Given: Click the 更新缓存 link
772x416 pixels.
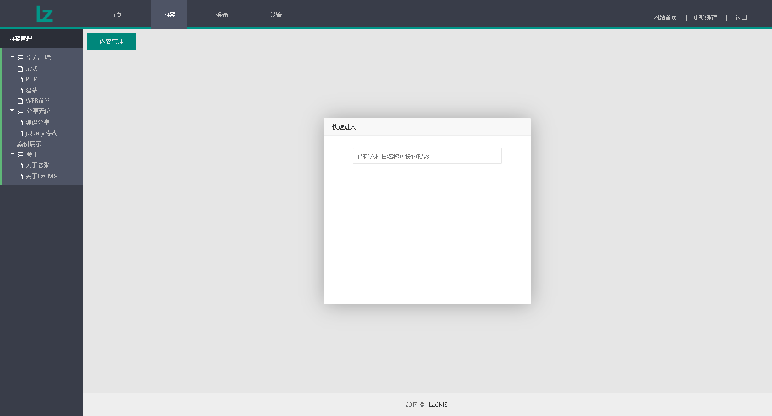Looking at the screenshot, I should click(x=705, y=17).
